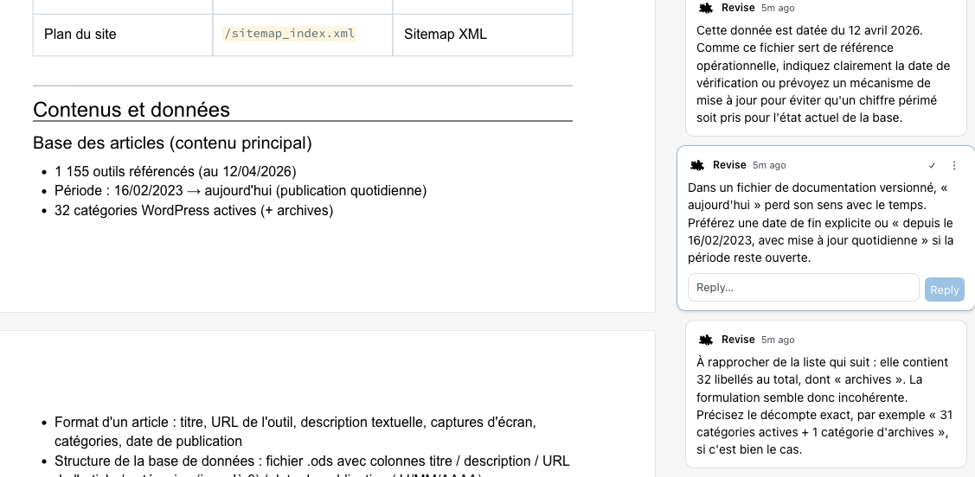
Task: Click the Revise avatar in the 12 avril 2026 comment
Action: 706,8
